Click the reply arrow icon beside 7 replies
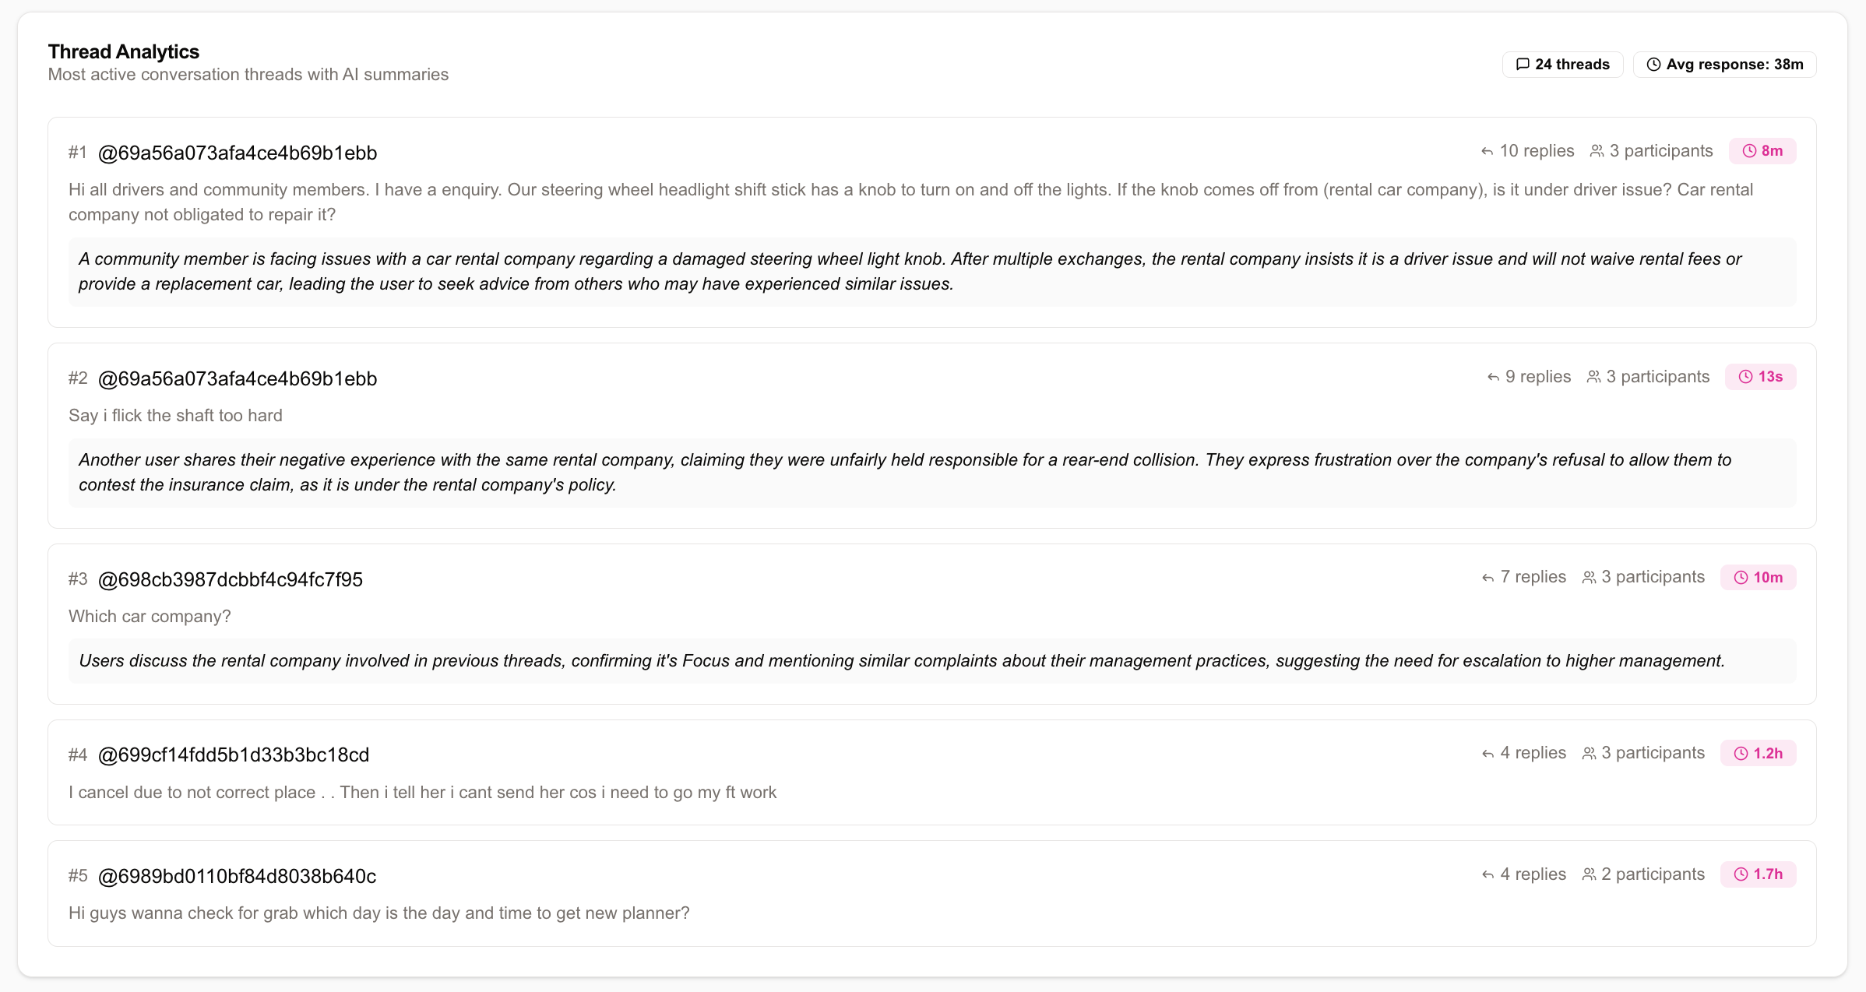The height and width of the screenshot is (992, 1866). click(x=1488, y=578)
